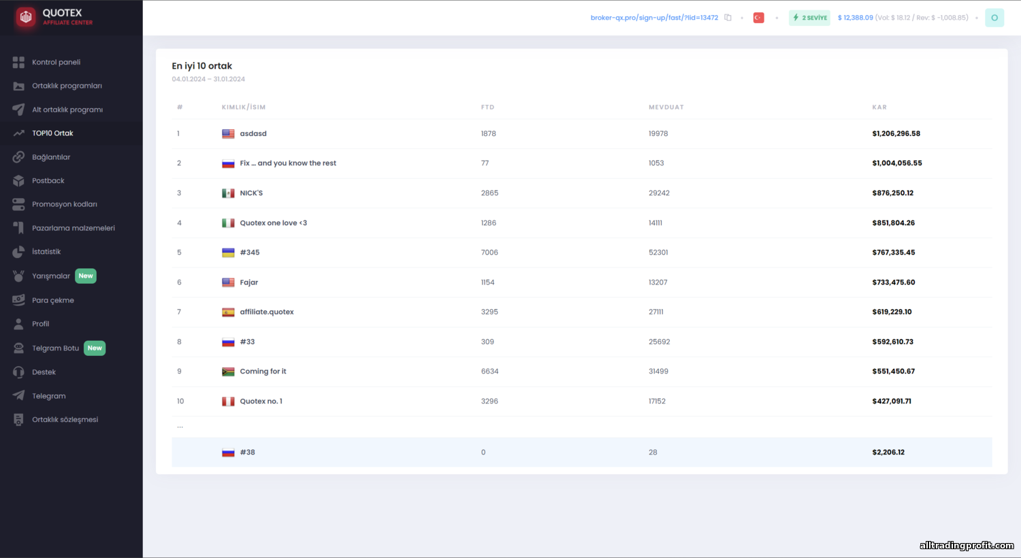Click Telgram Botu robot icon

[x=18, y=348]
